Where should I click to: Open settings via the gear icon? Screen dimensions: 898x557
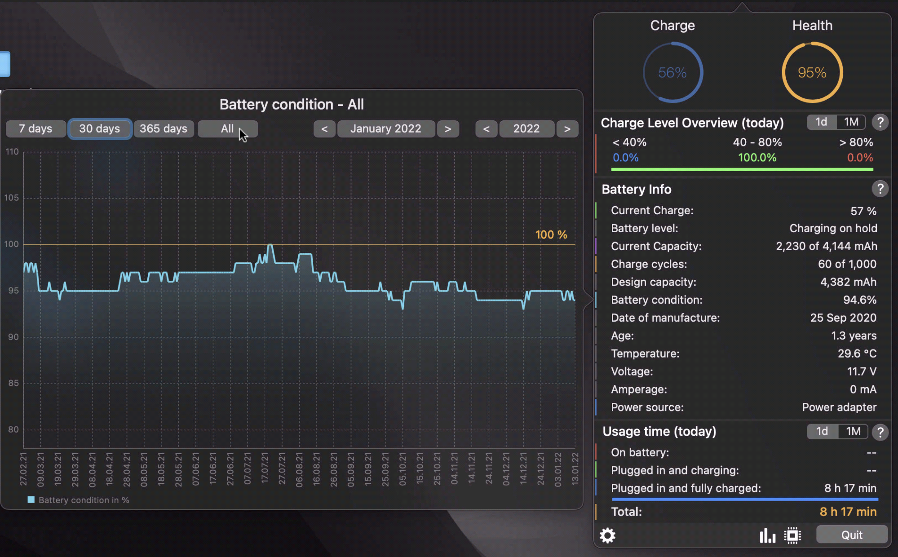pyautogui.click(x=607, y=535)
